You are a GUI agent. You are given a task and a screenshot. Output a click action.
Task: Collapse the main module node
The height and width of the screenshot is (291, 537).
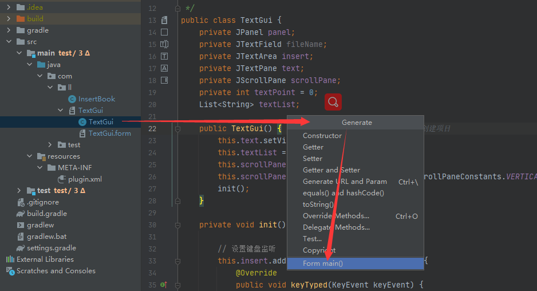pyautogui.click(x=19, y=53)
